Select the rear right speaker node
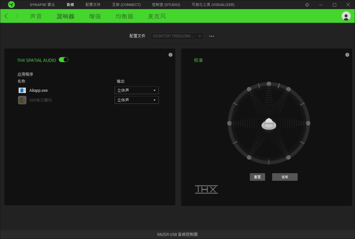This screenshot has height=239, width=355. [288, 157]
